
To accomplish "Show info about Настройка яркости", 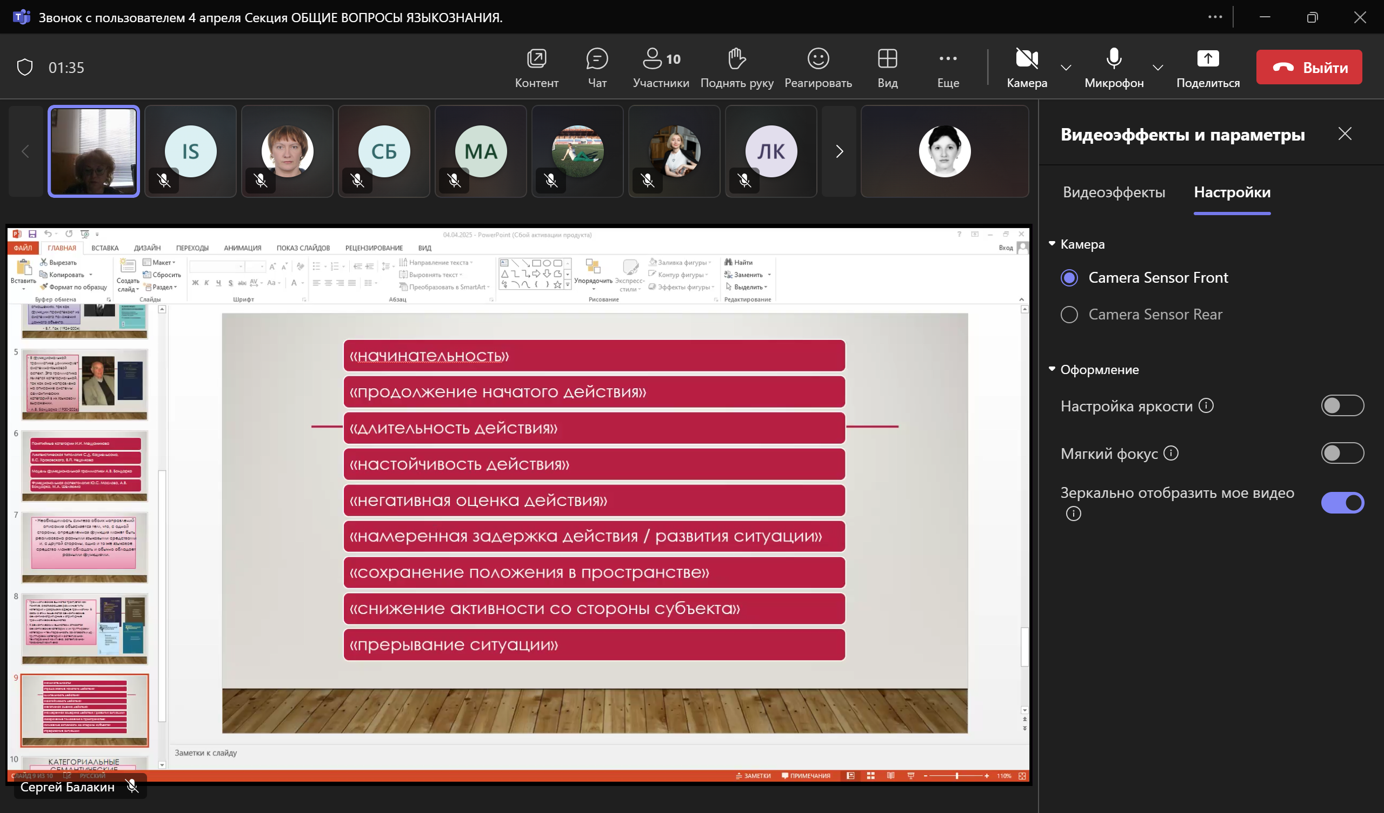I will pyautogui.click(x=1206, y=406).
